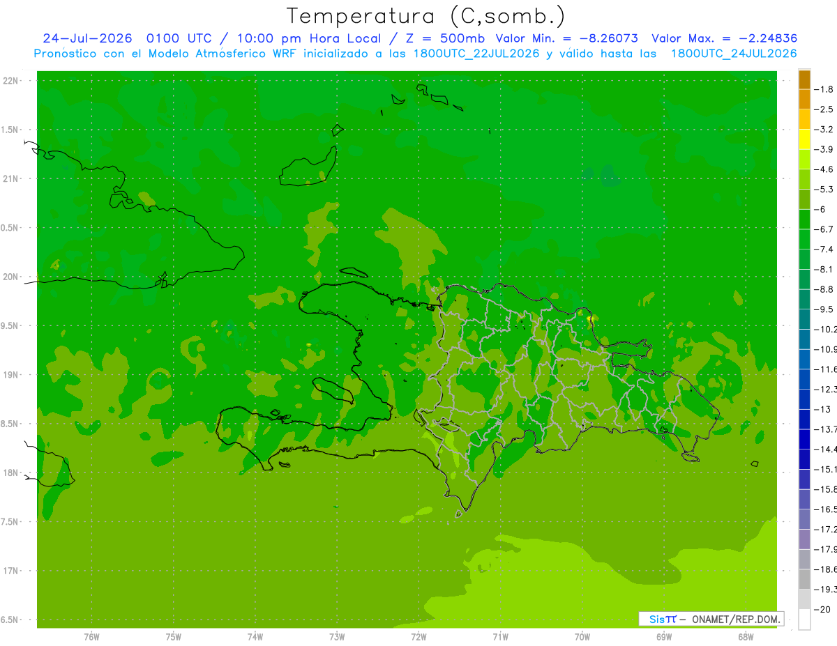
Task: Click 'Valor Min. = -8.26073' text
Action: [566, 38]
